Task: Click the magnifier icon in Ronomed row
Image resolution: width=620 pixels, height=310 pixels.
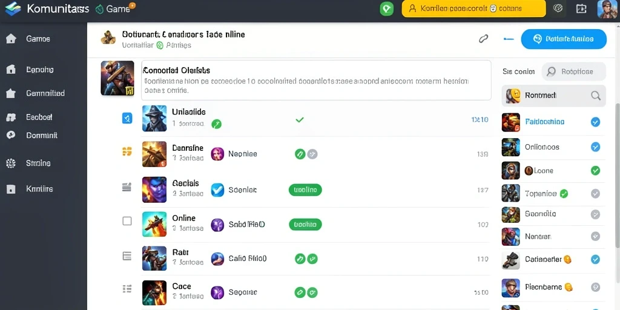Action: coord(595,95)
